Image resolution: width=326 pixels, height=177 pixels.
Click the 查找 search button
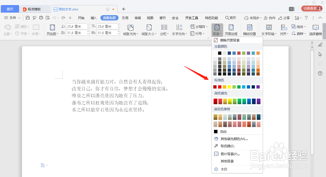(231, 18)
